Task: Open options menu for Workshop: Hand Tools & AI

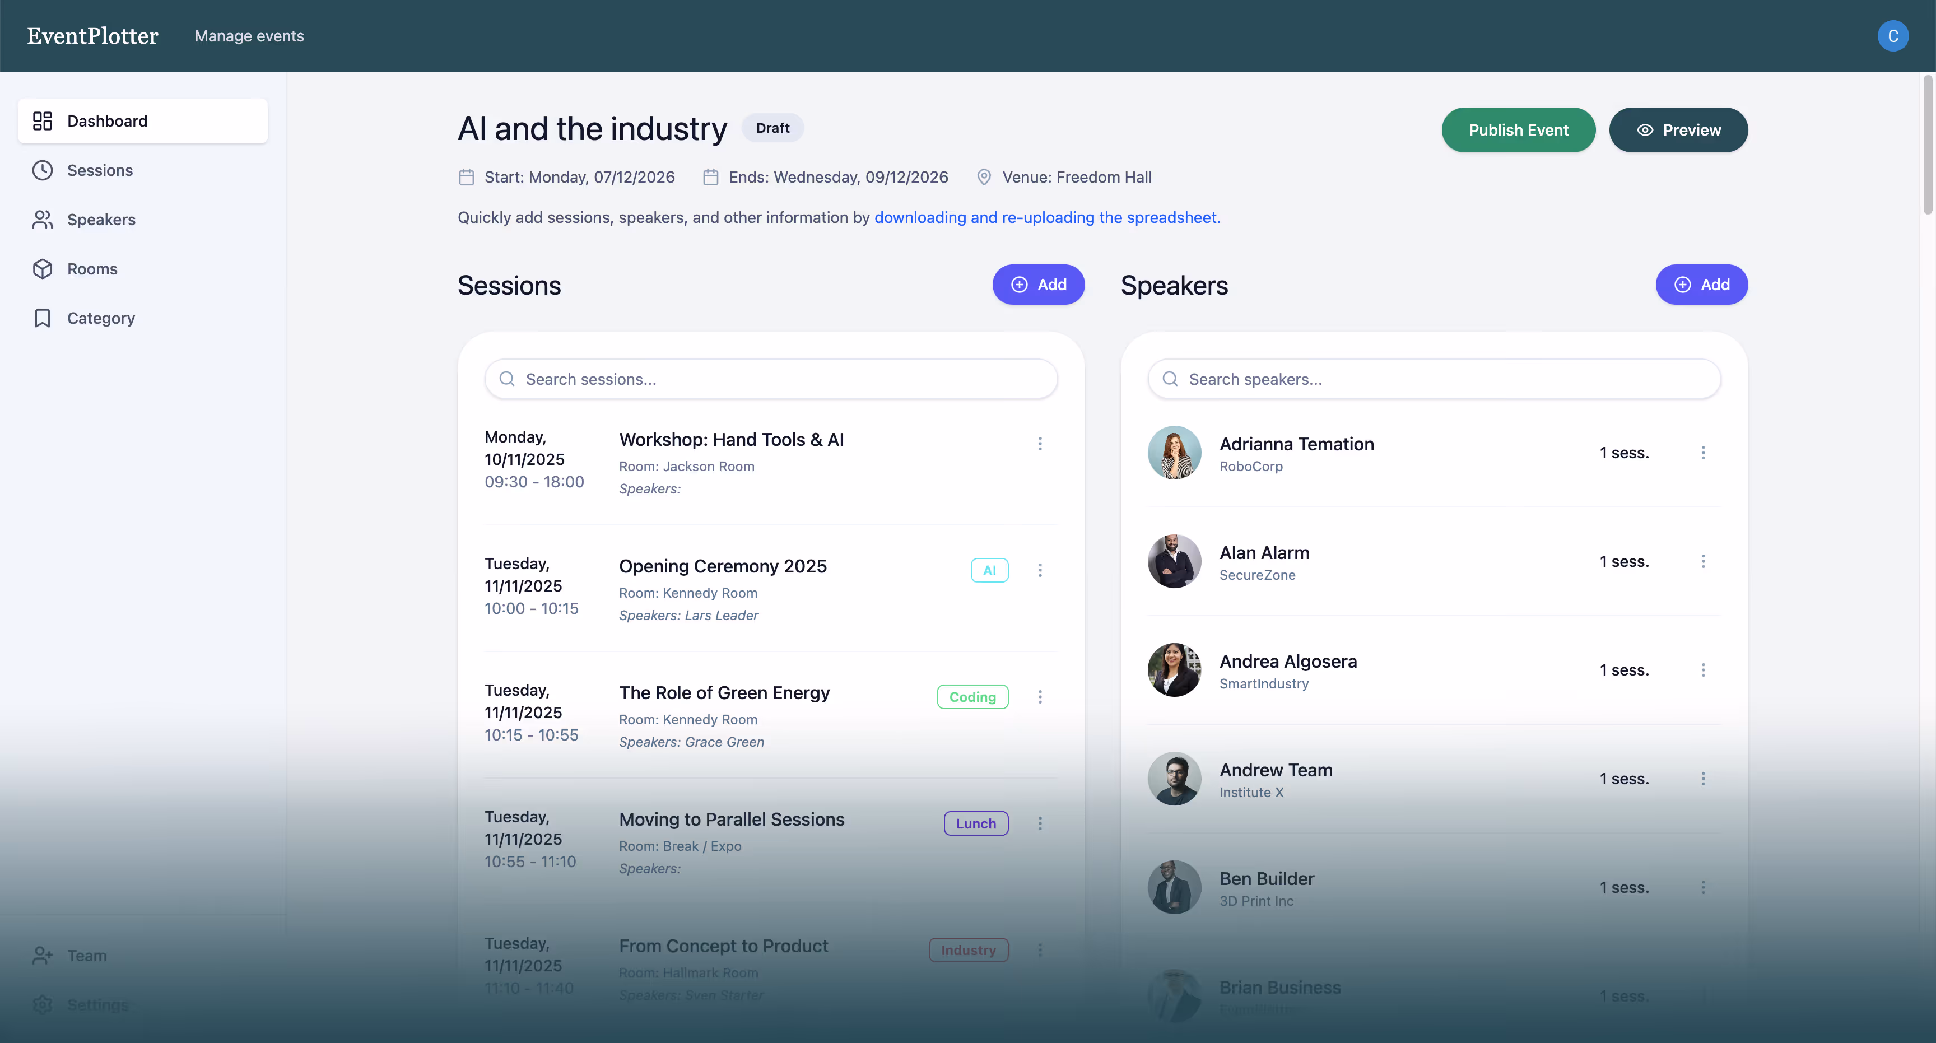Action: (1039, 443)
